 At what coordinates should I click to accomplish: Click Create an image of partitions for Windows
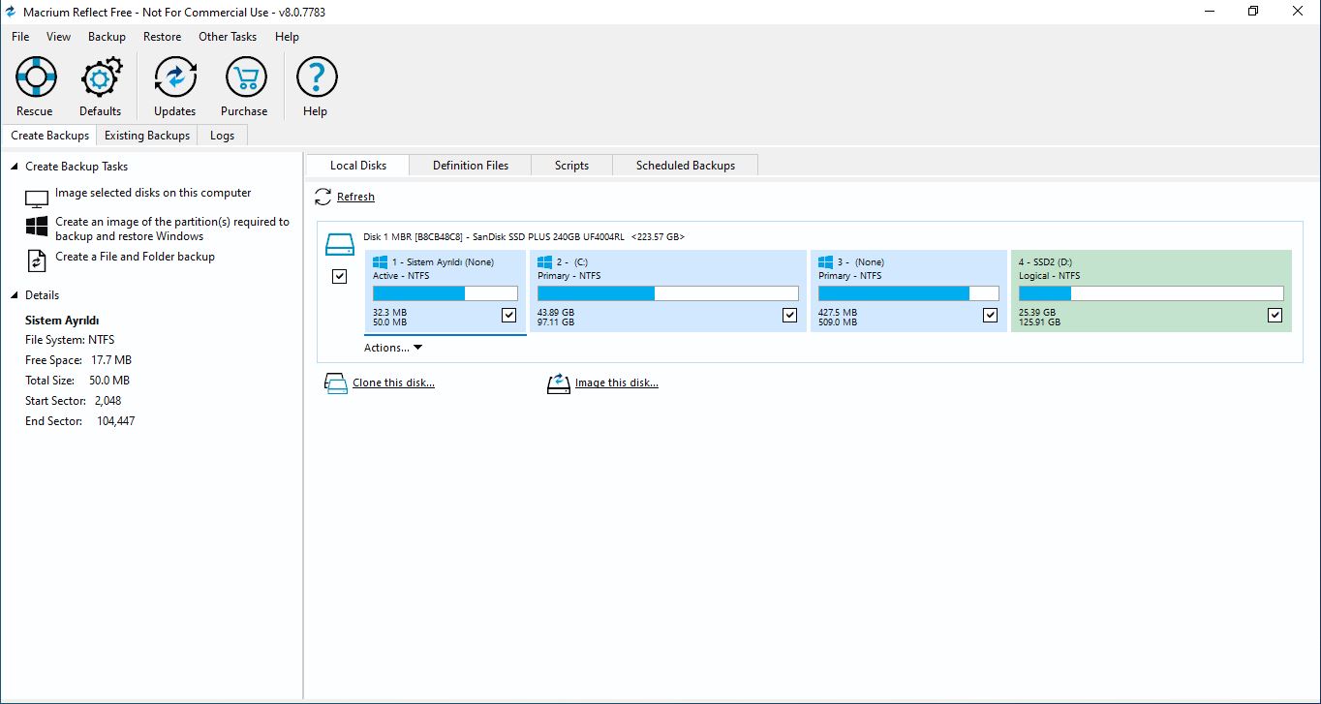(172, 229)
